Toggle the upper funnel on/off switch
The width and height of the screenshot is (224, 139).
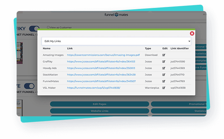(34, 29)
